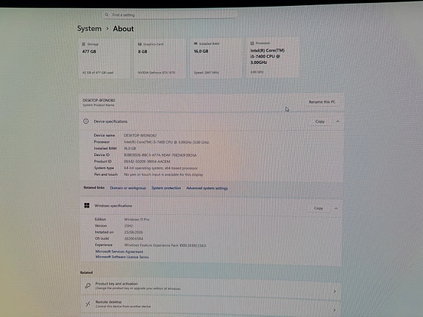This screenshot has width=423, height=317.
Task: Collapse the Device specifications section
Action: tap(338, 121)
